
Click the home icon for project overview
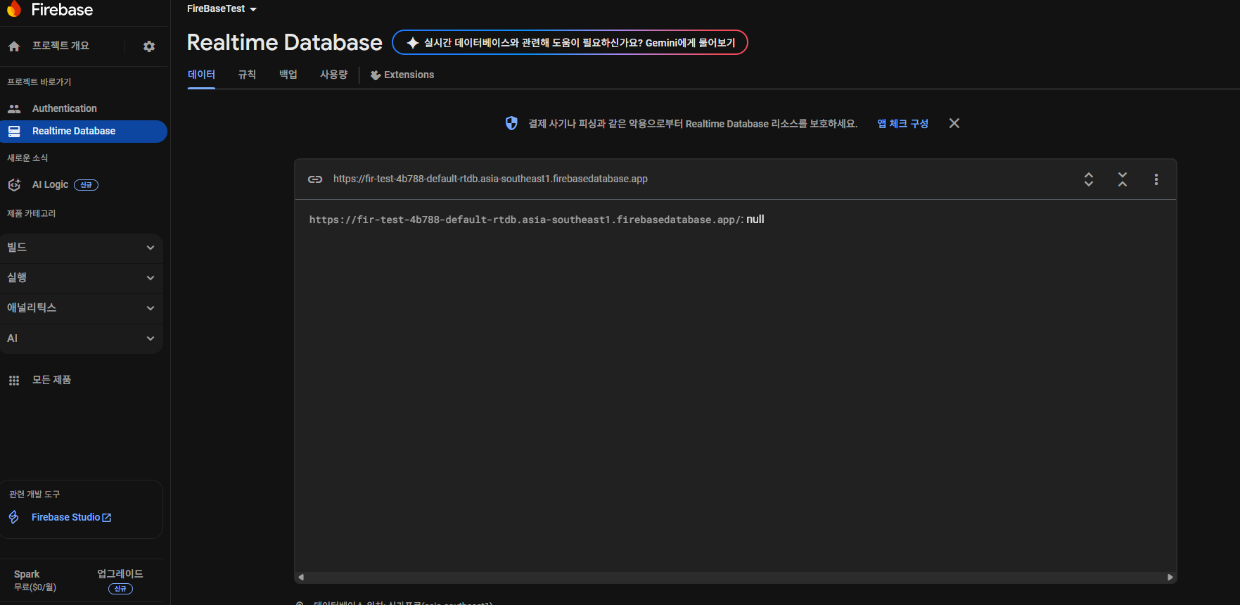point(14,46)
